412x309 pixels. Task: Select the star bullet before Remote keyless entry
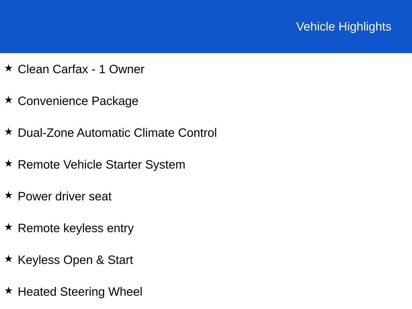coord(8,227)
